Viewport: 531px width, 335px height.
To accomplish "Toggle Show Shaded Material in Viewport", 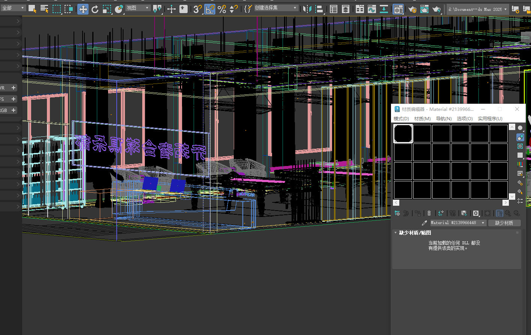I will coord(487,213).
